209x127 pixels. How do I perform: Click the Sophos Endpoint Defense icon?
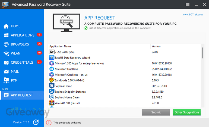(x=52, y=92)
